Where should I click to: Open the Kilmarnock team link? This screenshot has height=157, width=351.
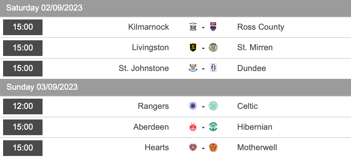tap(148, 27)
